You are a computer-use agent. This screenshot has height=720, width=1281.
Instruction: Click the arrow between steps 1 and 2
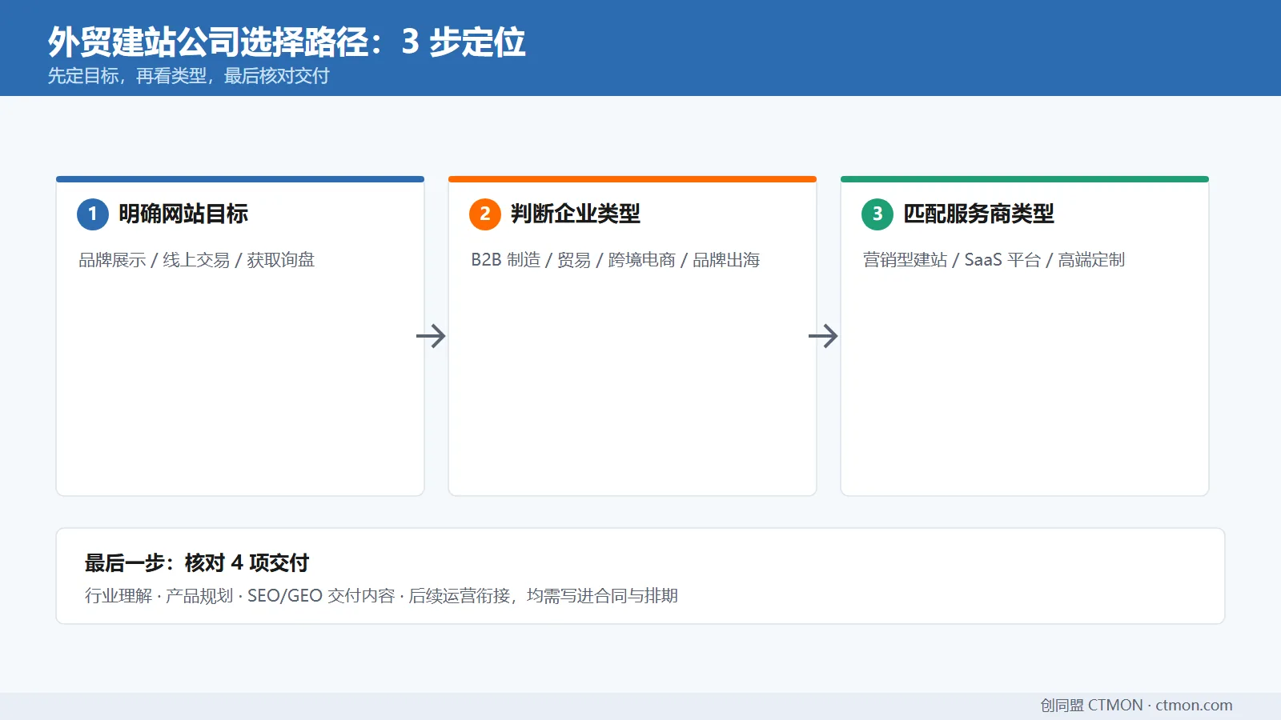coord(431,336)
